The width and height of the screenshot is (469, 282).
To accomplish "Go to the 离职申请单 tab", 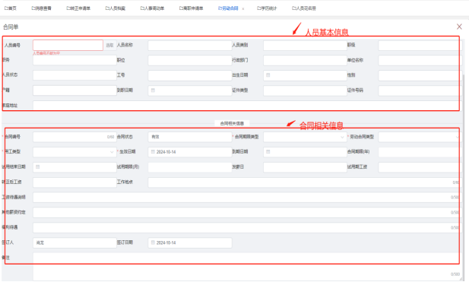I will [x=191, y=8].
